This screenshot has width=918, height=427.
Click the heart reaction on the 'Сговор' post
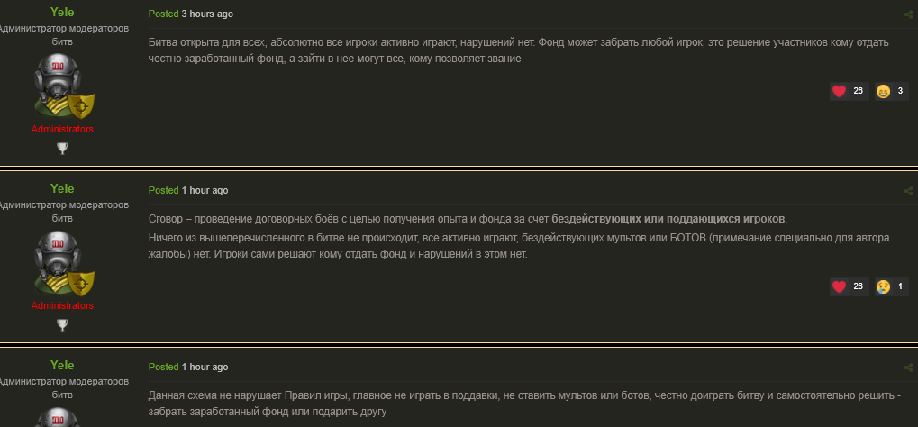[840, 286]
